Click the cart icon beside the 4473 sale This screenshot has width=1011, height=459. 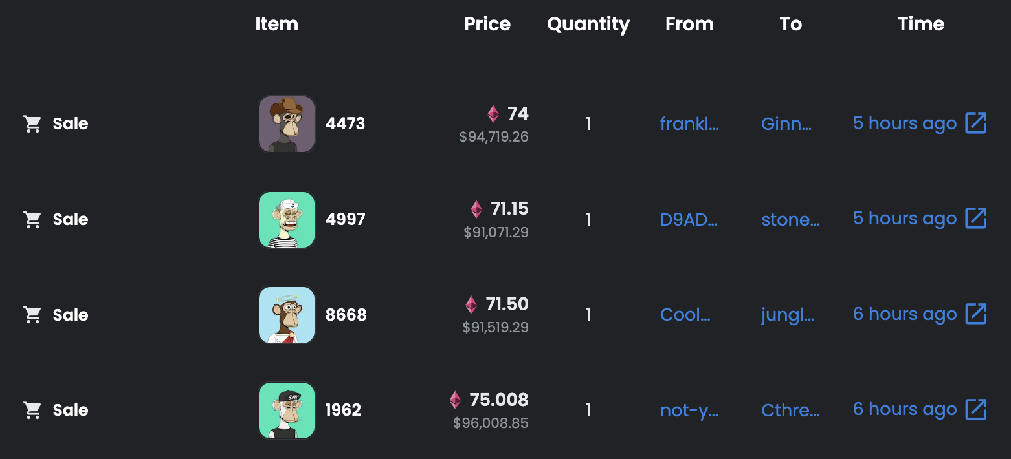click(x=32, y=123)
